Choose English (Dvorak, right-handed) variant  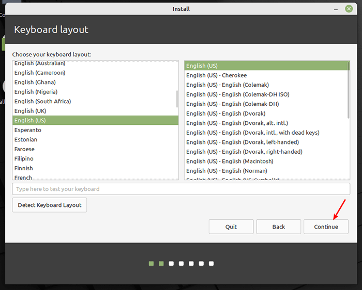266,152
